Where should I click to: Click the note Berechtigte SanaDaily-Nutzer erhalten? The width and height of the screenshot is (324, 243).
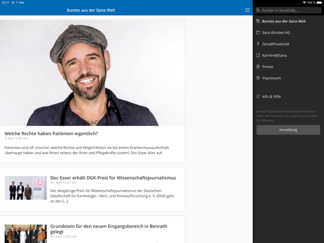[287, 116]
